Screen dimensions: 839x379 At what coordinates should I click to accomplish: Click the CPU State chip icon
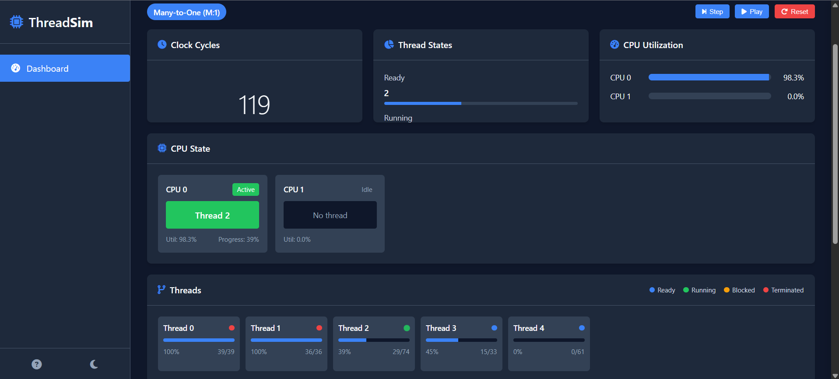pyautogui.click(x=162, y=148)
